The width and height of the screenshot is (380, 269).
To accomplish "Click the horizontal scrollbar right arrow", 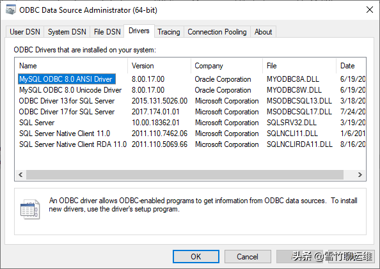I will point(360,175).
